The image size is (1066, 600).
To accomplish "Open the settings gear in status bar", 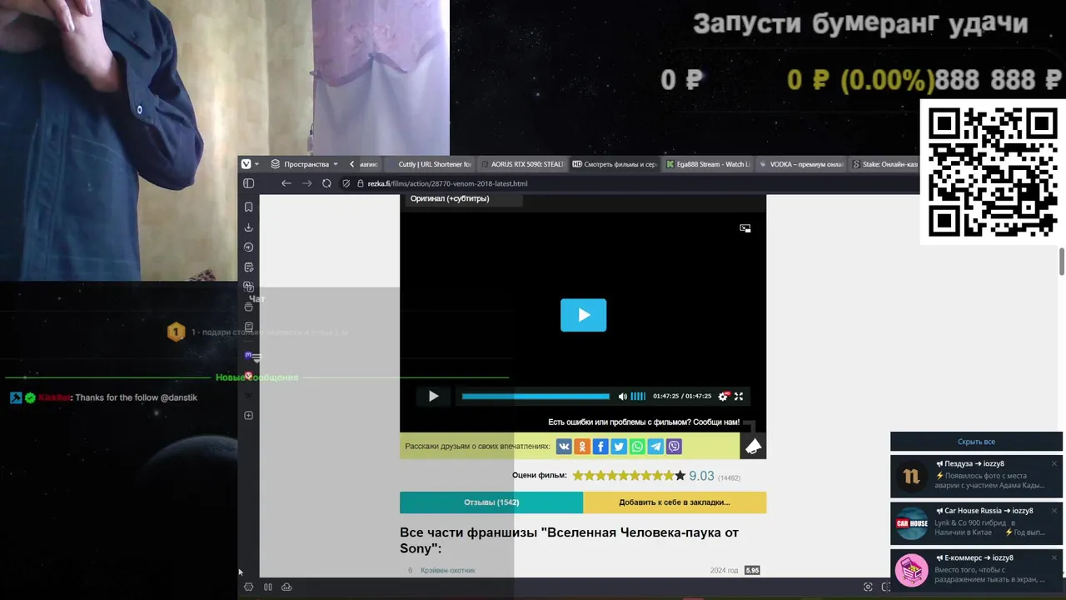I will [248, 587].
